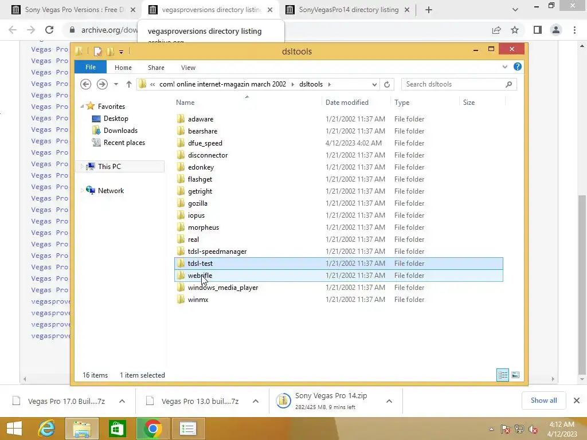Screen dimensions: 587x440
Task: Open the adaware folder
Action: [x=200, y=119]
